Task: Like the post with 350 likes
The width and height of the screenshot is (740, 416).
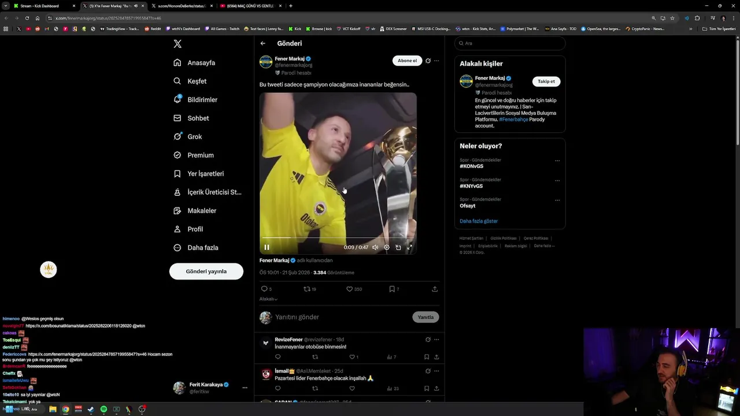Action: pos(354,289)
